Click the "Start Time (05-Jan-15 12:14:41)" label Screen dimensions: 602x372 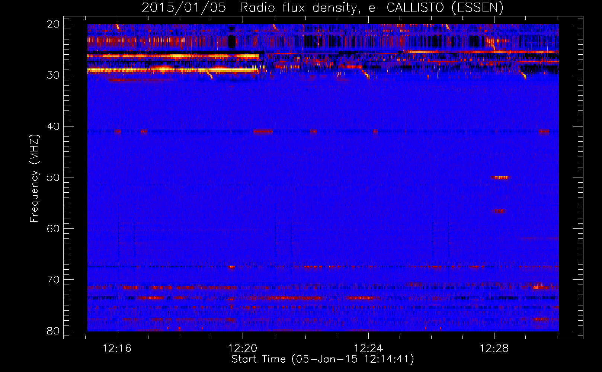click(323, 359)
